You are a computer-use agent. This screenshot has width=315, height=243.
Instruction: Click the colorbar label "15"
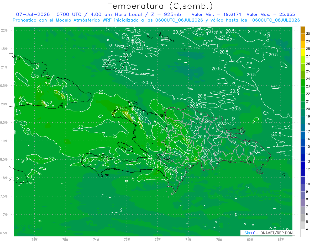pyautogui.click(x=308, y=147)
